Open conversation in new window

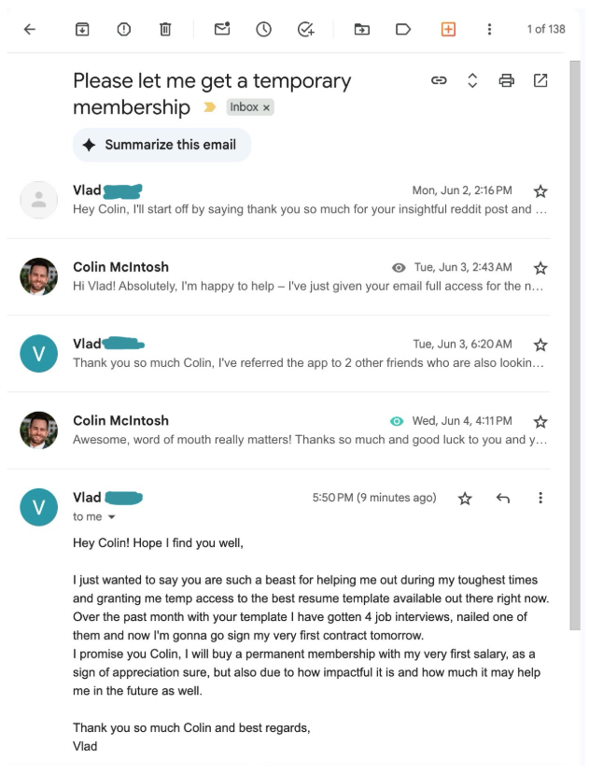(x=540, y=80)
